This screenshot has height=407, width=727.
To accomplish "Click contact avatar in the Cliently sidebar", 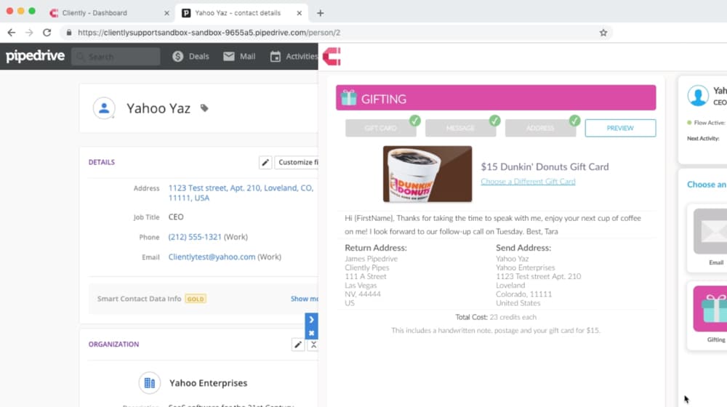I will click(698, 96).
